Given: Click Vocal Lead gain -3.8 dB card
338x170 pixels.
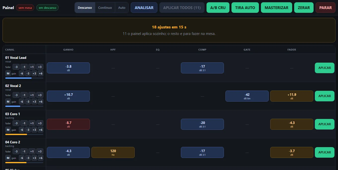Looking at the screenshot, I should click(68, 68).
